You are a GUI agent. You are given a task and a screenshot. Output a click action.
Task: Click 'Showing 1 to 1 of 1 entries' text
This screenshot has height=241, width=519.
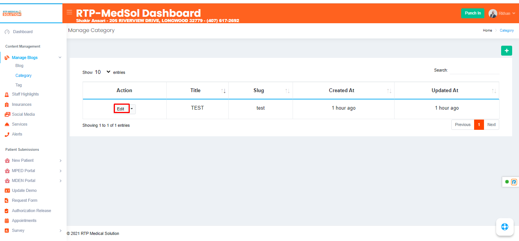tap(106, 125)
